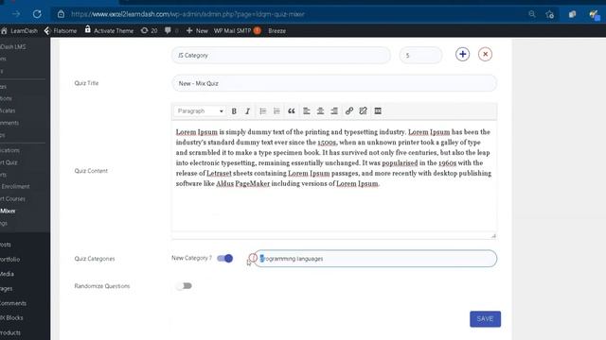Open Breeze menu in admin bar
This screenshot has width=606, height=340.
click(277, 30)
